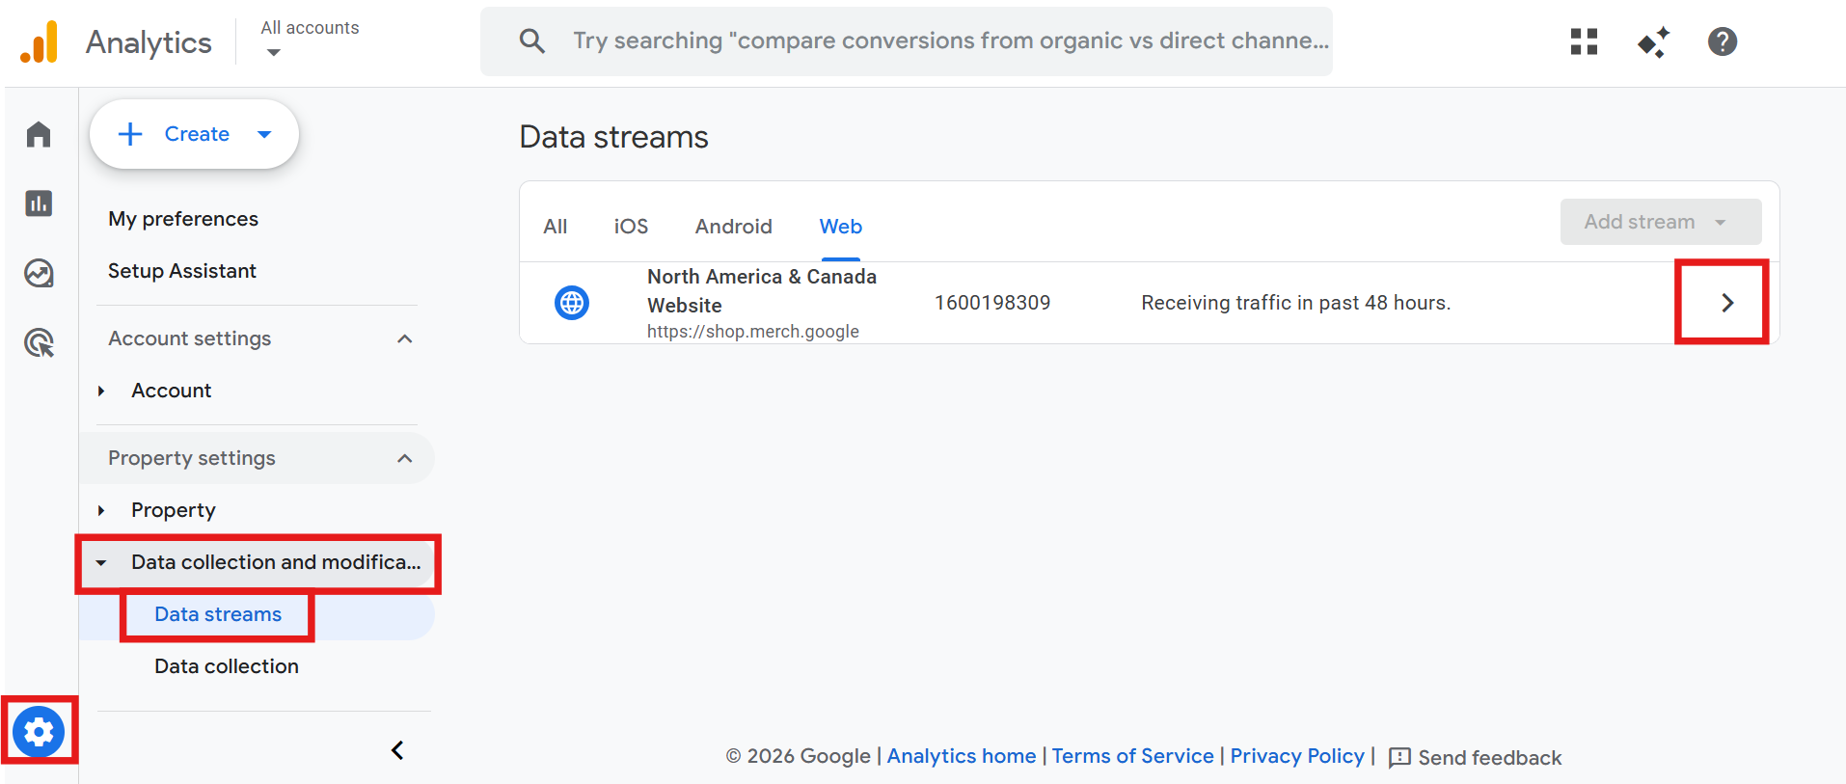Open the Home icon in left rail
Image resolution: width=1846 pixels, height=784 pixels.
click(x=39, y=134)
